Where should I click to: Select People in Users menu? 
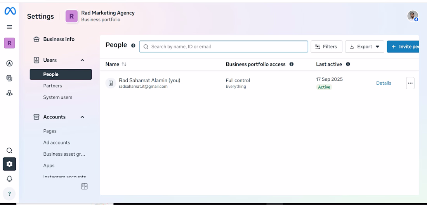coord(61,74)
